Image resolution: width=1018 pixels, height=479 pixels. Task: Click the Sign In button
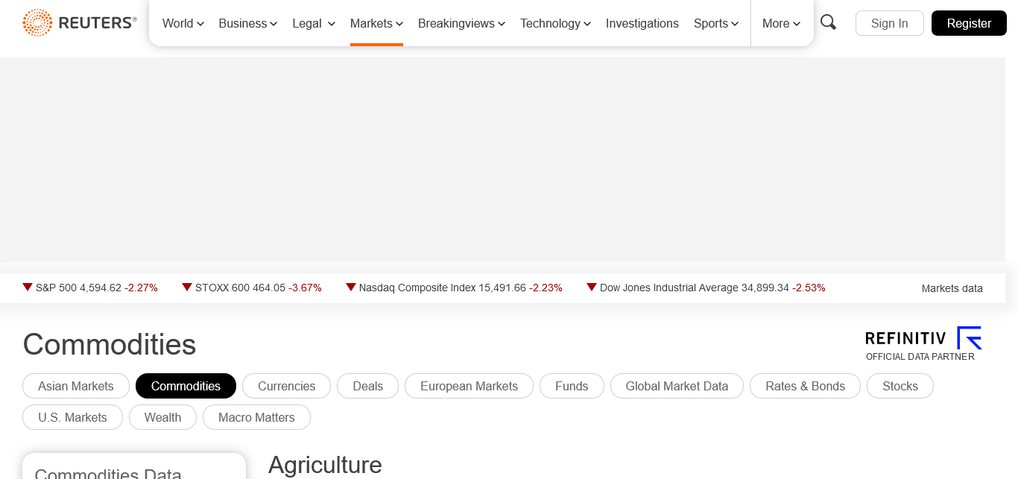click(889, 23)
